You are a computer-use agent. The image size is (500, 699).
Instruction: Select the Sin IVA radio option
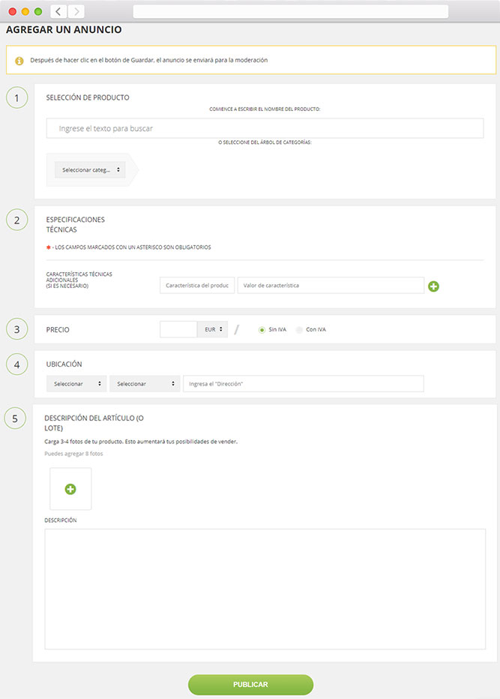262,329
